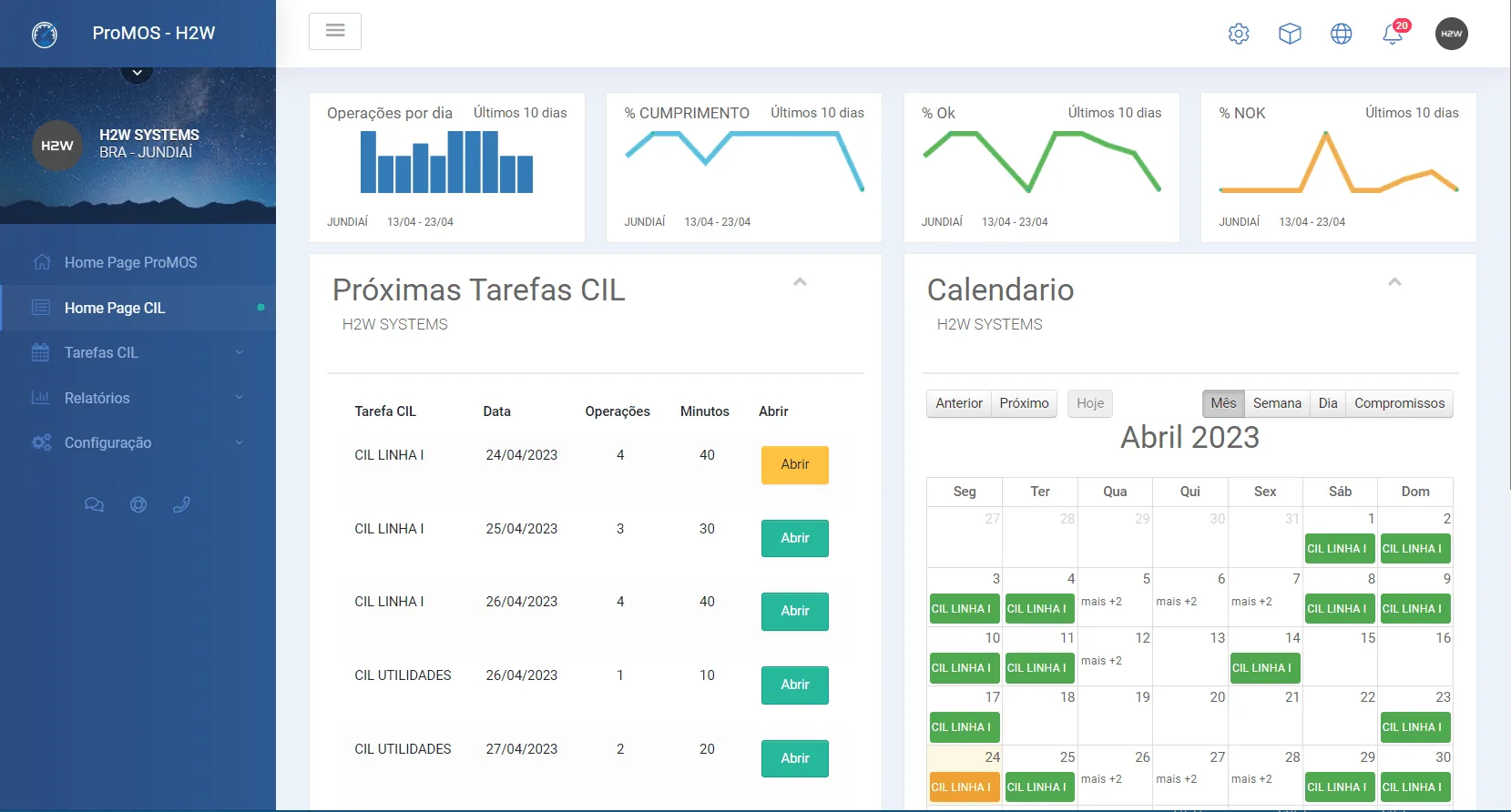Expand the Relatórios sidebar menu
This screenshot has height=812, width=1511.
(x=138, y=398)
